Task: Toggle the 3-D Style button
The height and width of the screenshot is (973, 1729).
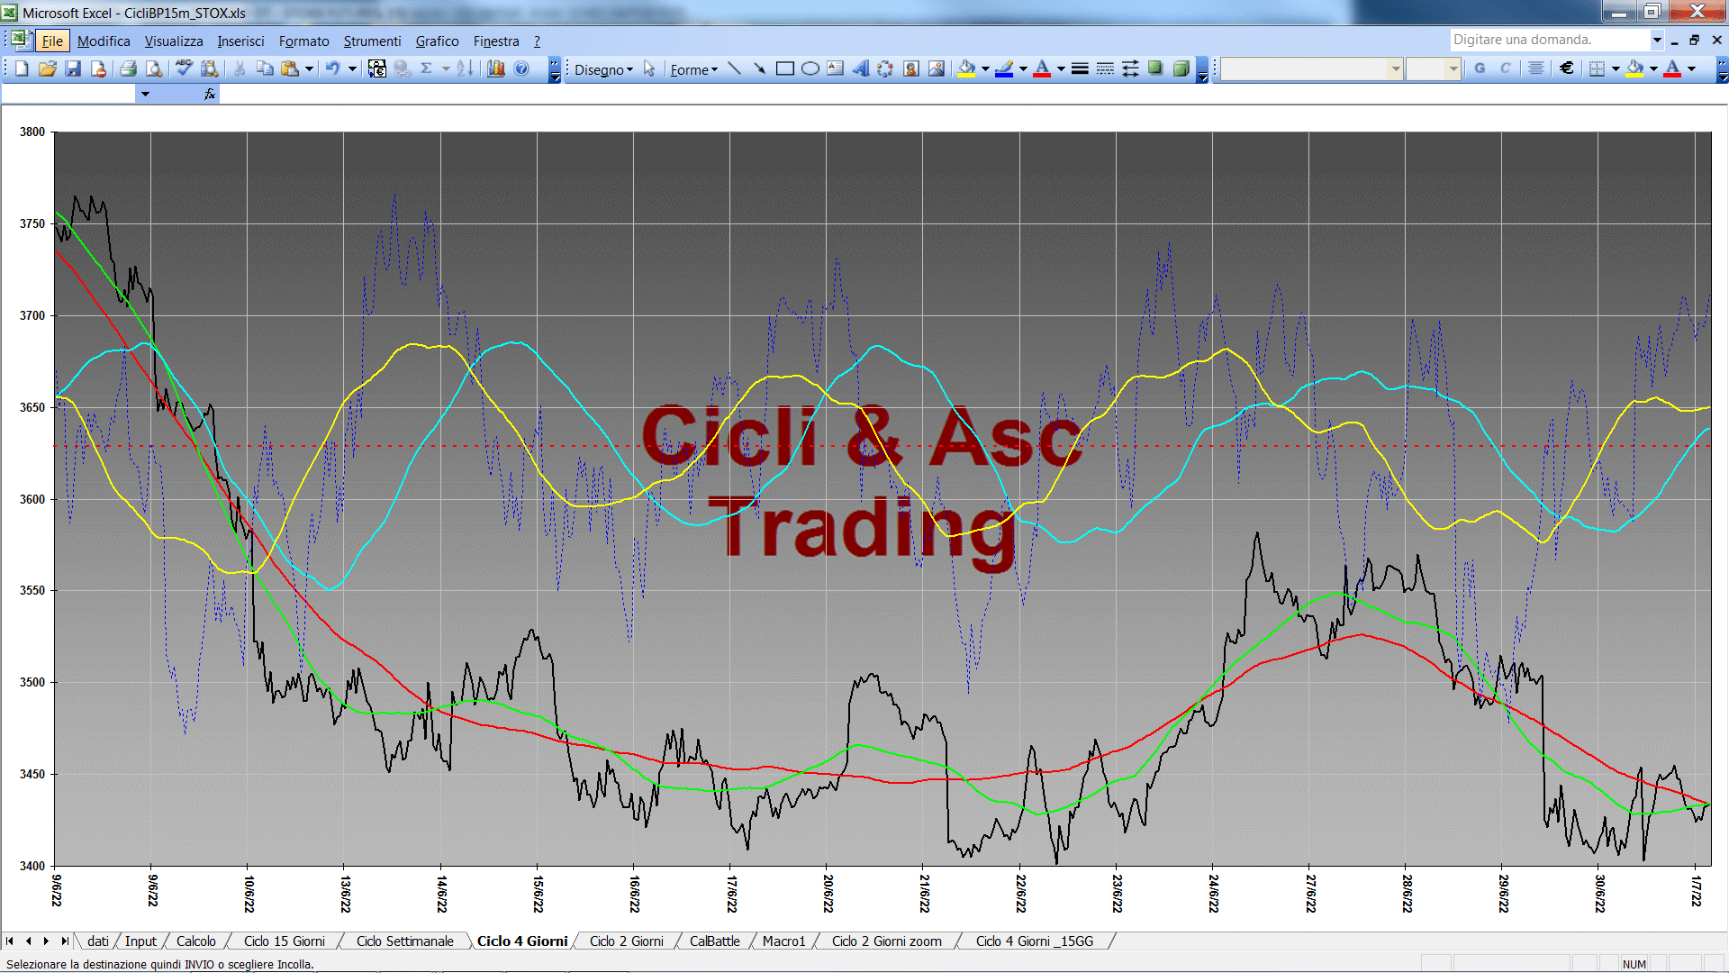Action: coord(1181,68)
